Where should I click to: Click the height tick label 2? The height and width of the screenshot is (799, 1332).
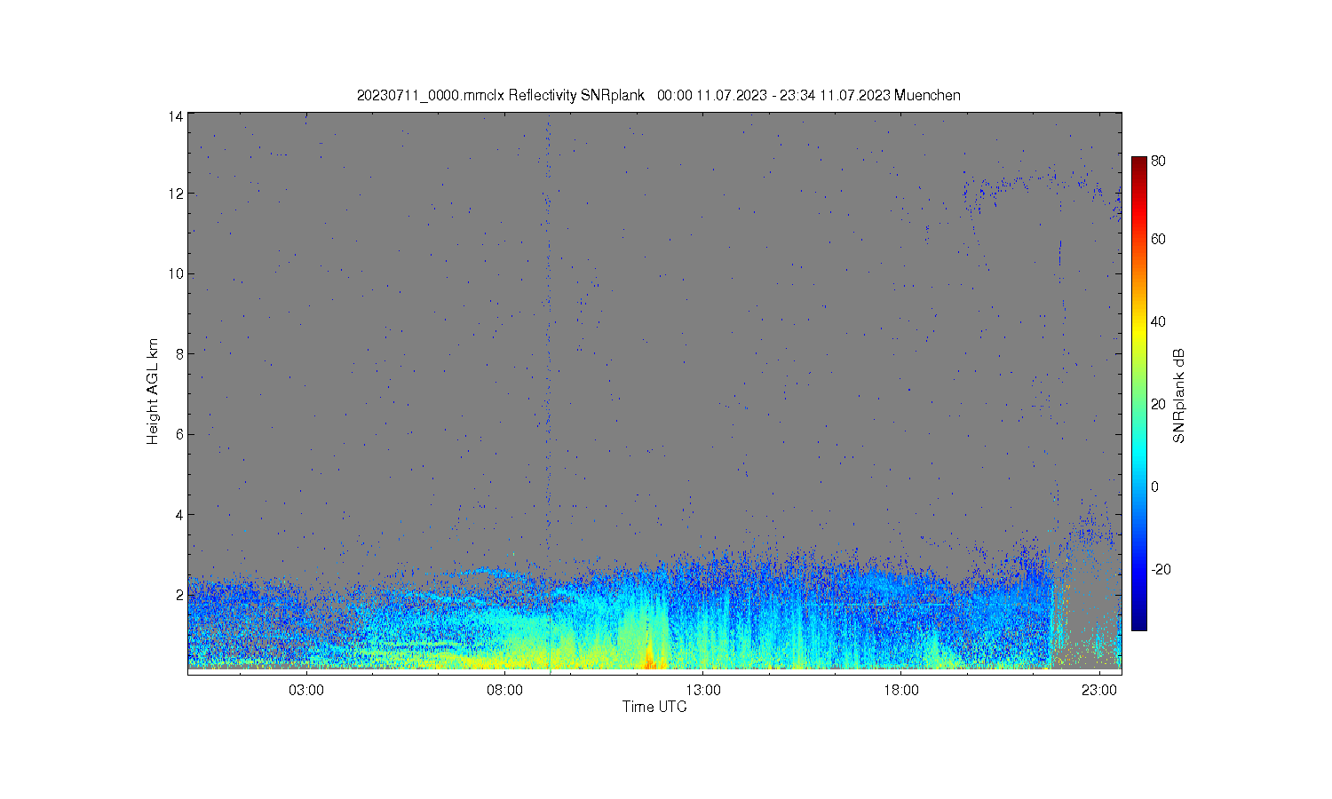(179, 595)
